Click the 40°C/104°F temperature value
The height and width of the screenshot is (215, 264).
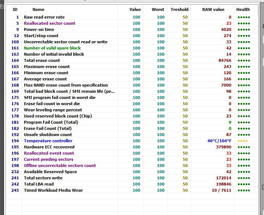[219, 141]
